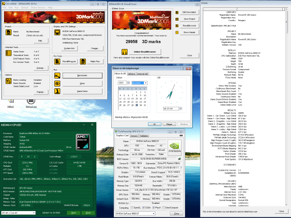291x218 pixels.
Task: Click the Save Project button
Action: coord(189,19)
